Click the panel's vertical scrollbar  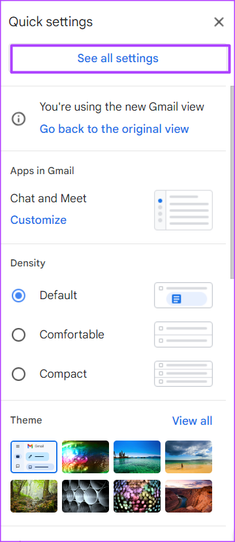coord(232,180)
